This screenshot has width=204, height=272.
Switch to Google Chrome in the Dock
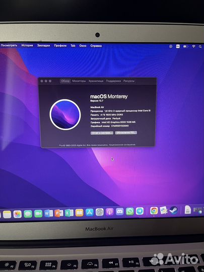pos(154,211)
